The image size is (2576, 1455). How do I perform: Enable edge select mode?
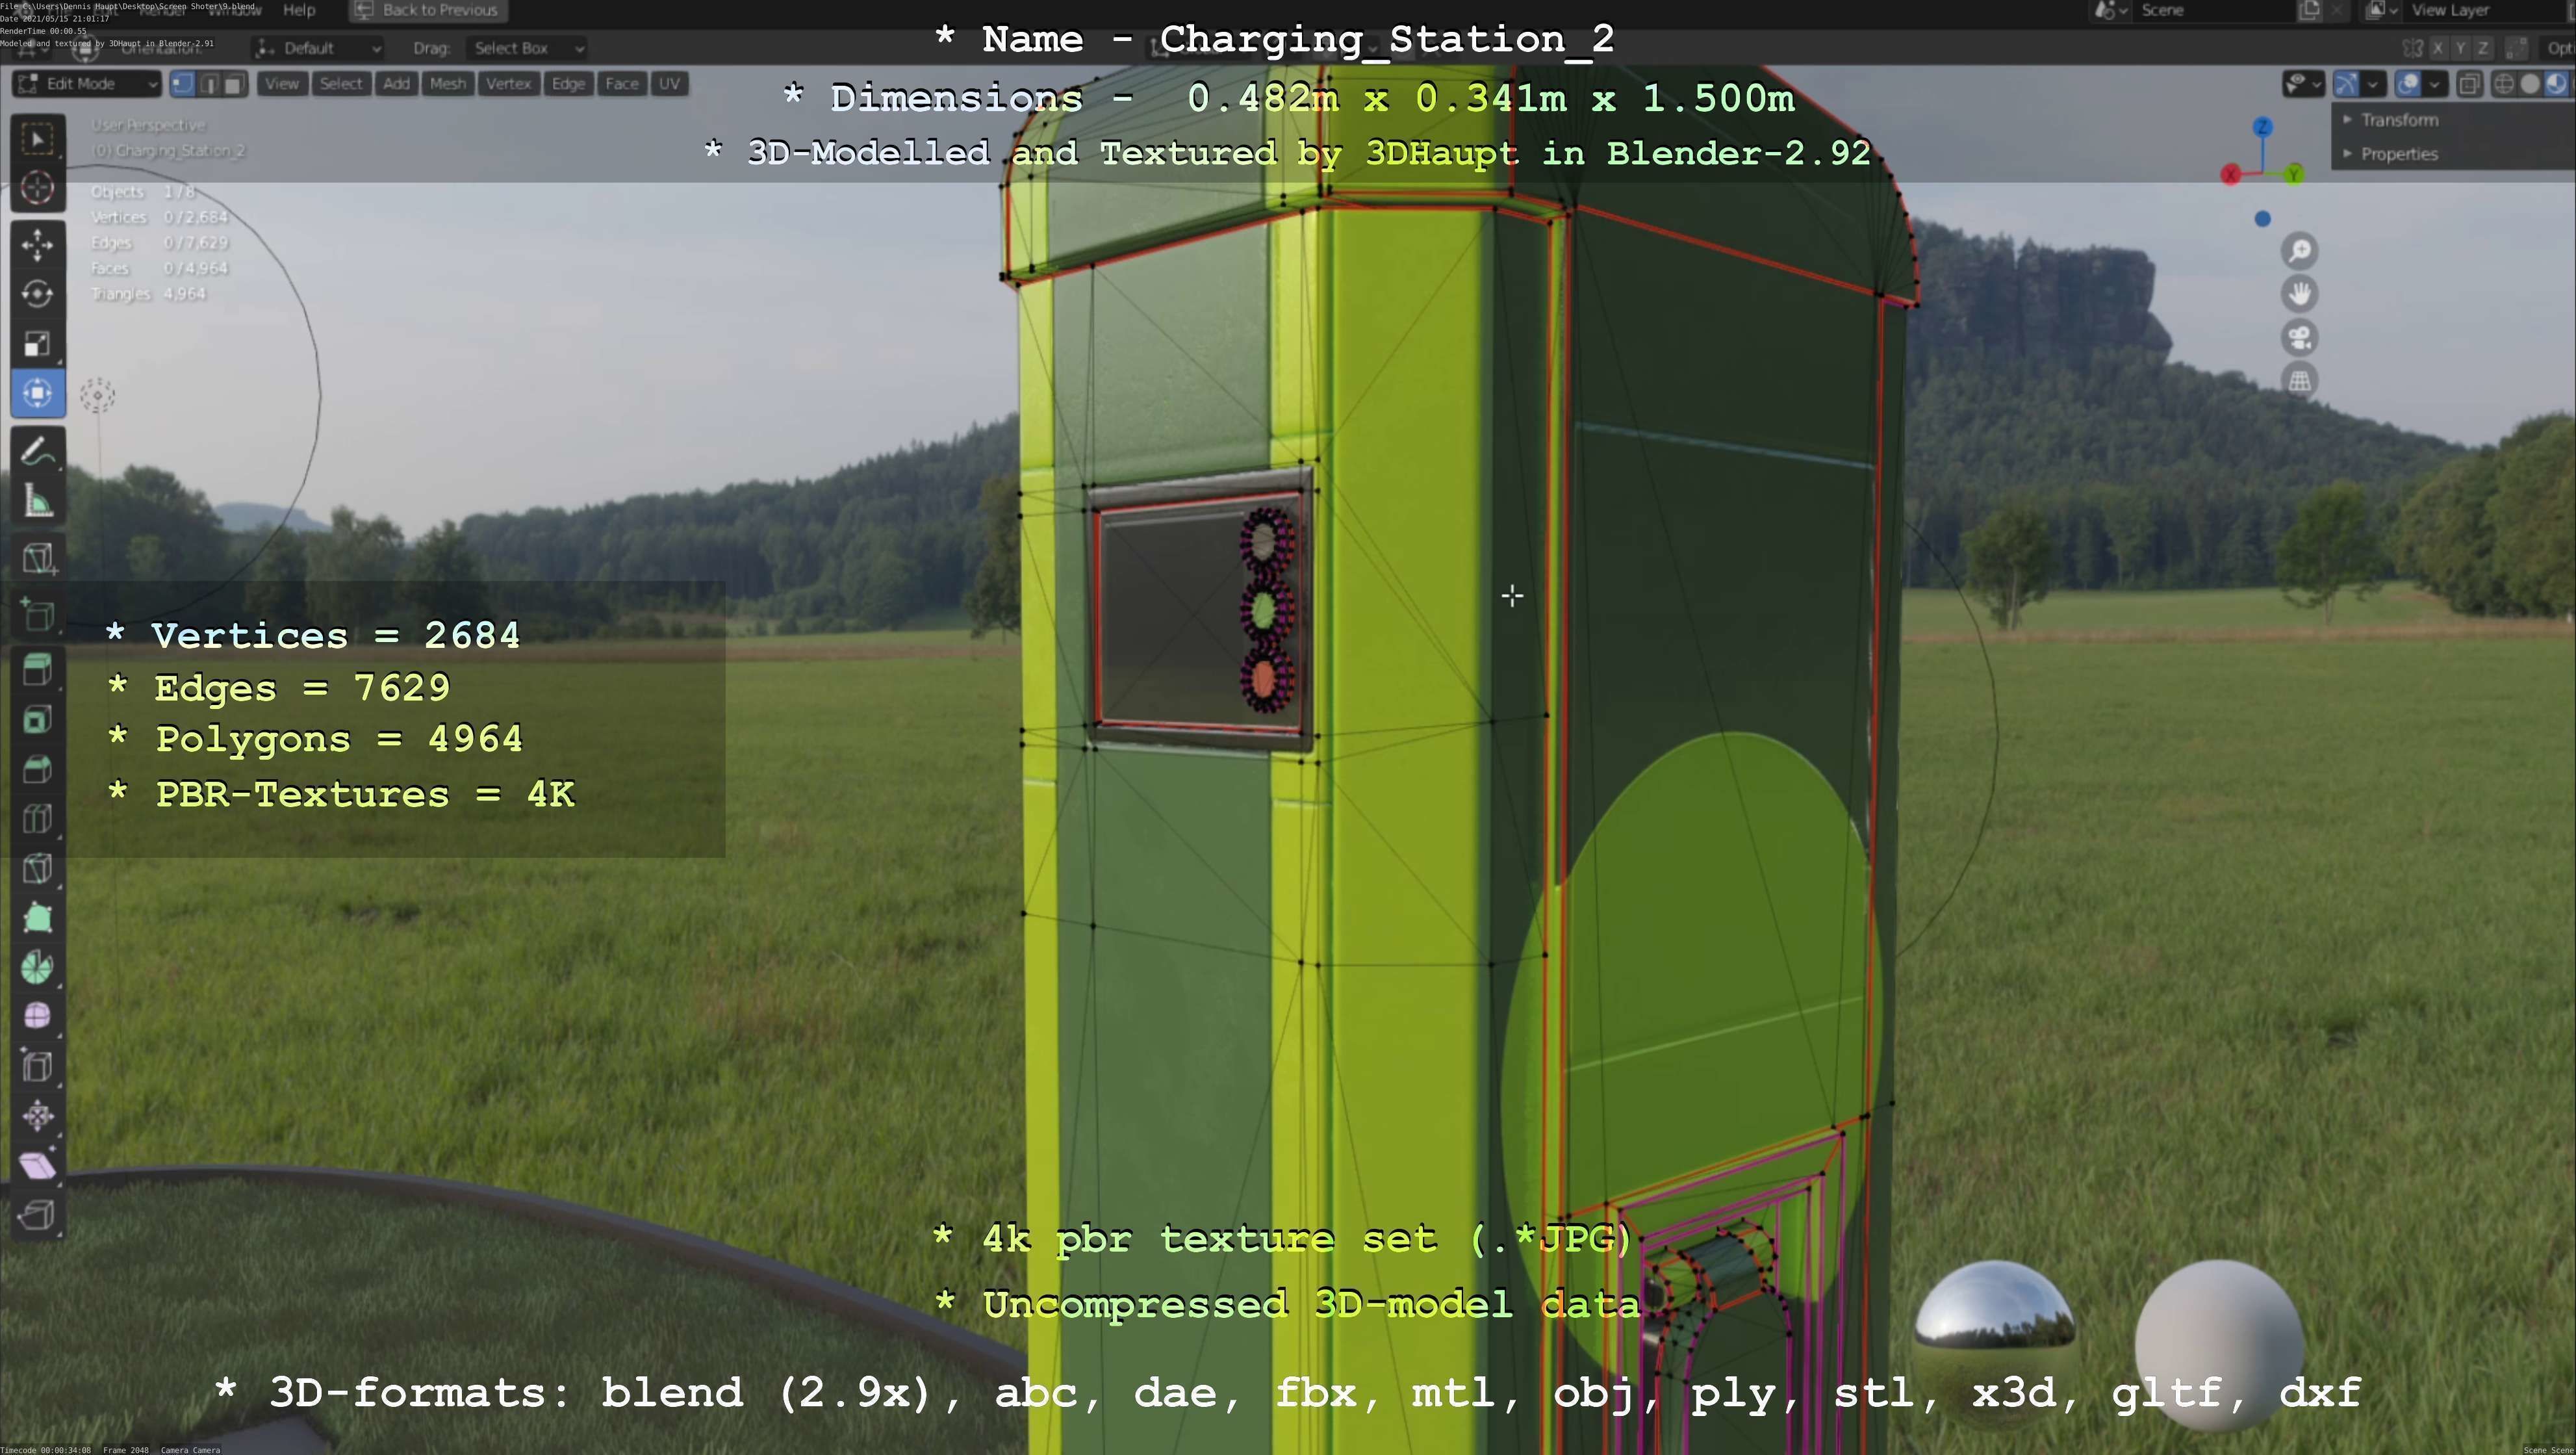pyautogui.click(x=209, y=84)
